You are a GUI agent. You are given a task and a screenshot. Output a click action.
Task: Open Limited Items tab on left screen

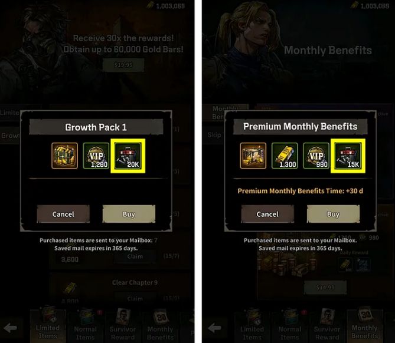click(48, 325)
